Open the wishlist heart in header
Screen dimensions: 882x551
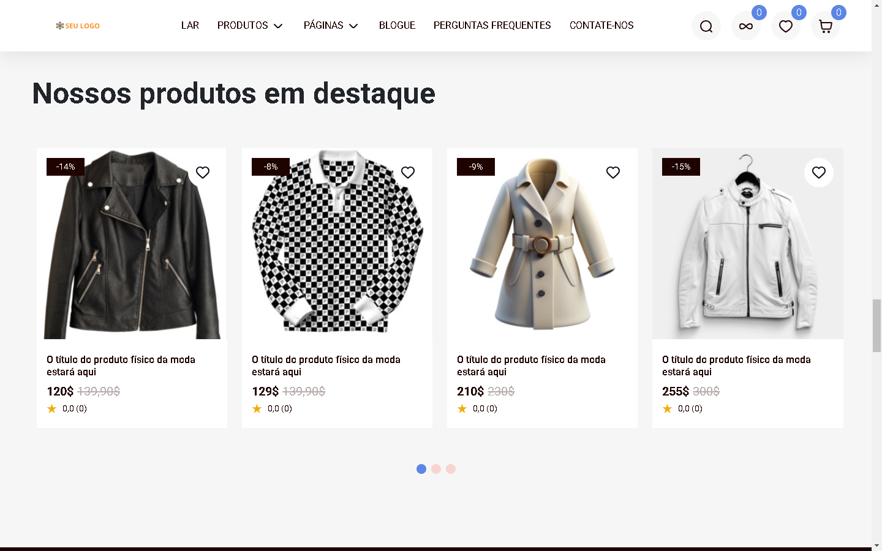[786, 26]
